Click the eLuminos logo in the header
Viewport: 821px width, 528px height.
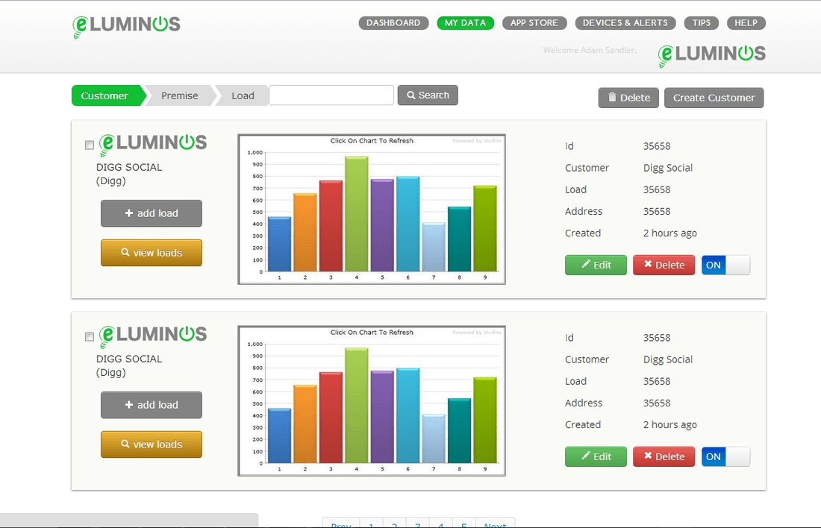click(125, 24)
